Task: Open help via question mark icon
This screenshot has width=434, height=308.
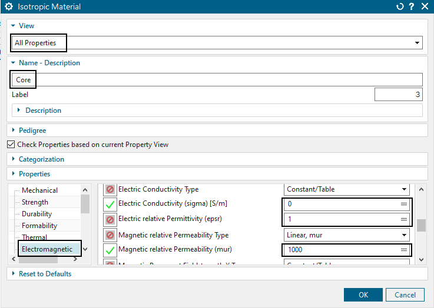Action: click(412, 7)
